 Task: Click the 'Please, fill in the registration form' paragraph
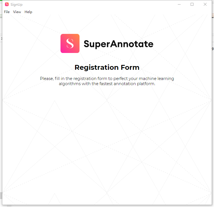pyautogui.click(x=107, y=81)
